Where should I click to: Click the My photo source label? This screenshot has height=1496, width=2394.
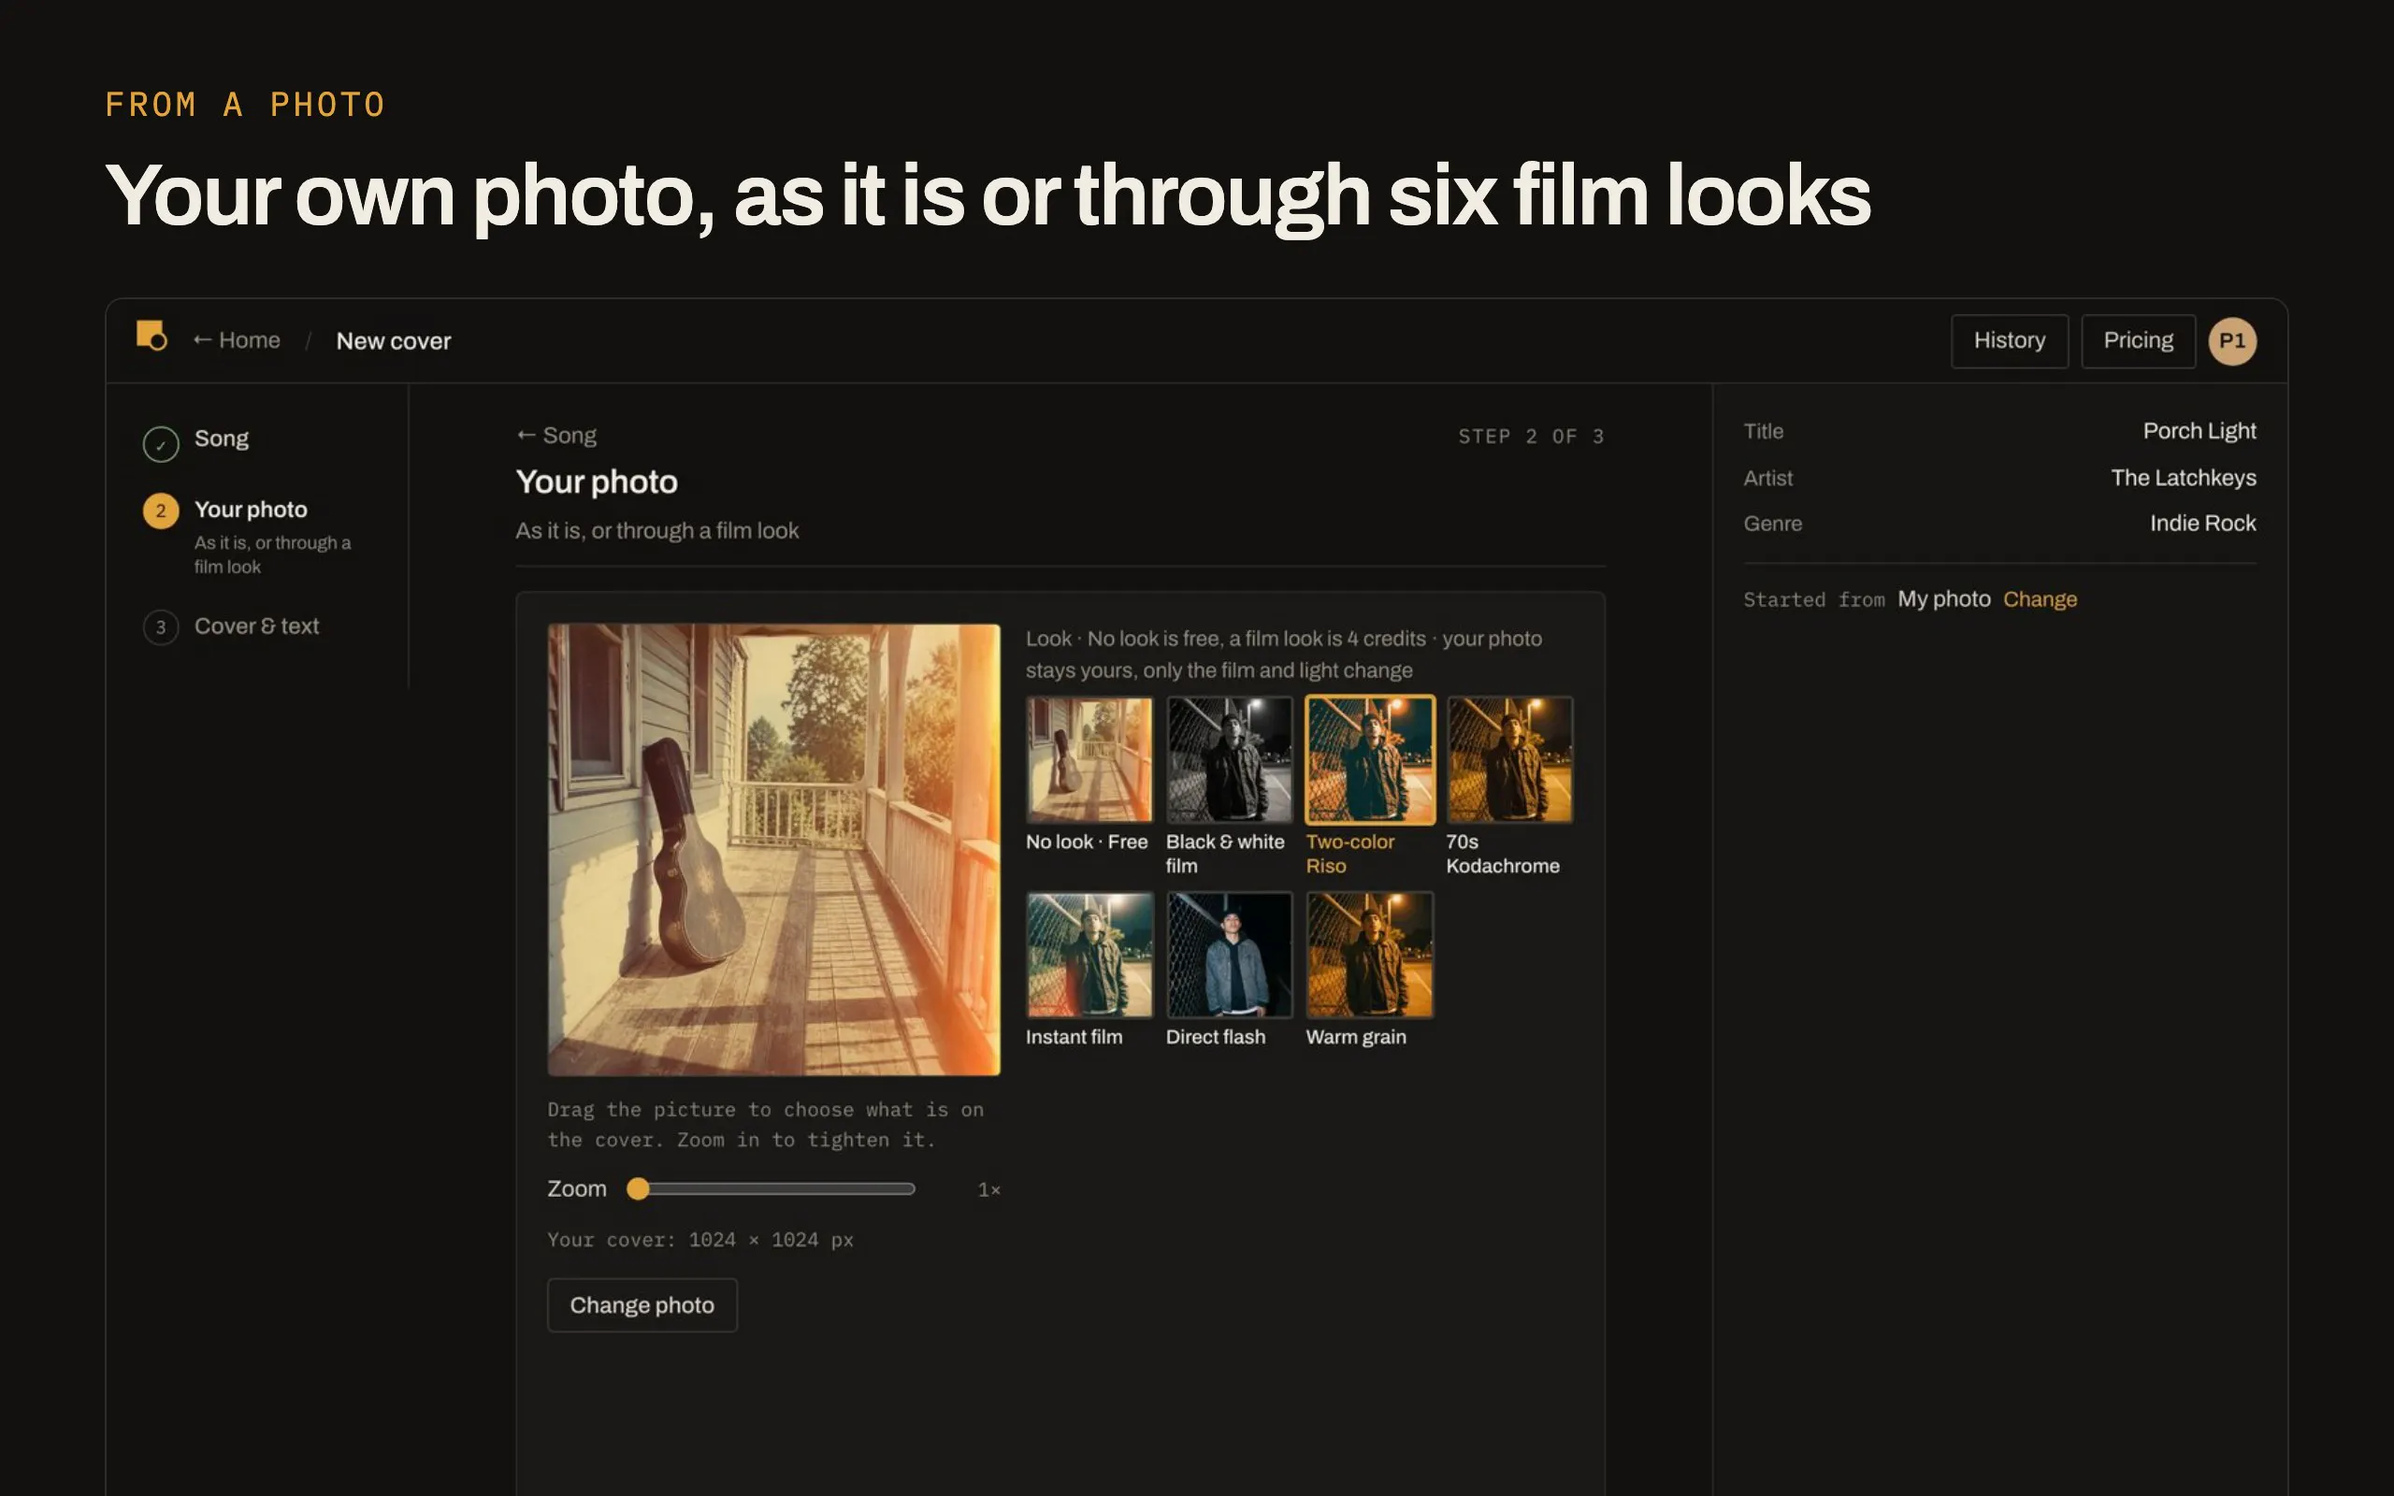coord(1943,599)
